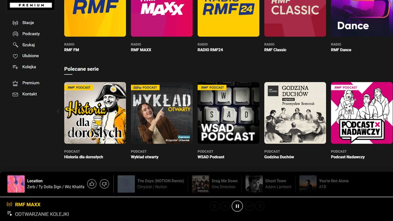Click the 'RMF Dance' station title text
Image resolution: width=393 pixels, height=221 pixels.
(x=341, y=50)
